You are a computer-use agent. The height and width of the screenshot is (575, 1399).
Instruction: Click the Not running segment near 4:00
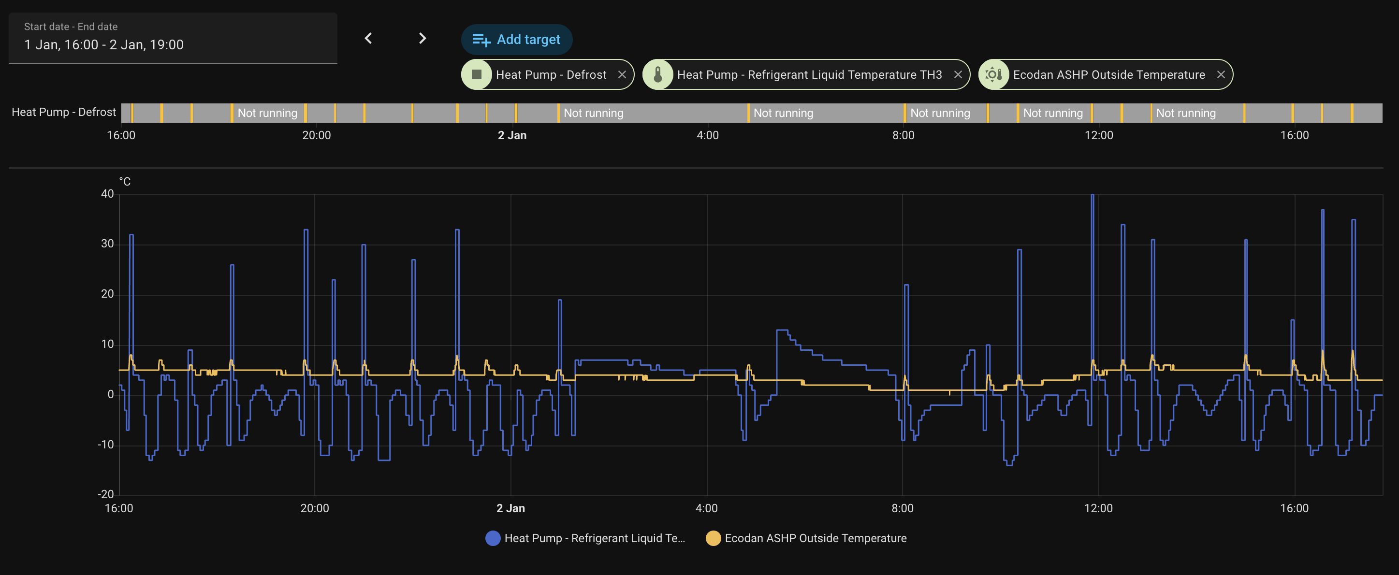coord(783,113)
